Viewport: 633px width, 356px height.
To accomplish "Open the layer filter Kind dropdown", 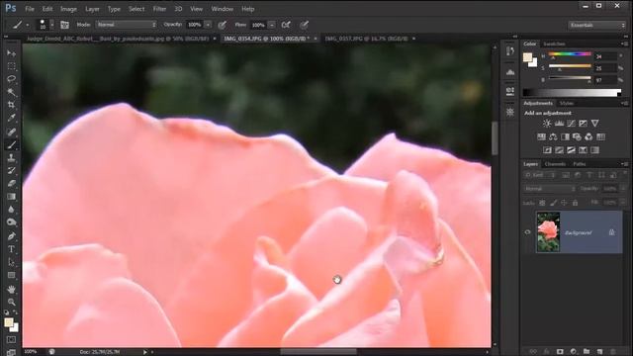I will click(x=540, y=175).
